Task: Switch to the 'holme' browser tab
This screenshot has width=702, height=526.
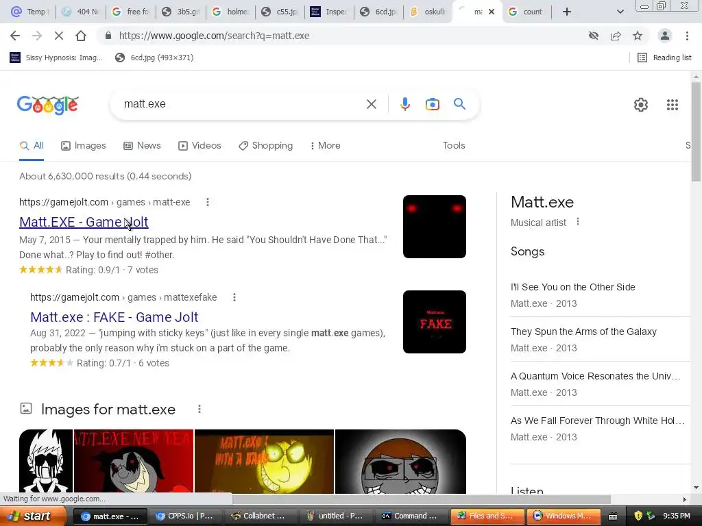Action: [230, 12]
